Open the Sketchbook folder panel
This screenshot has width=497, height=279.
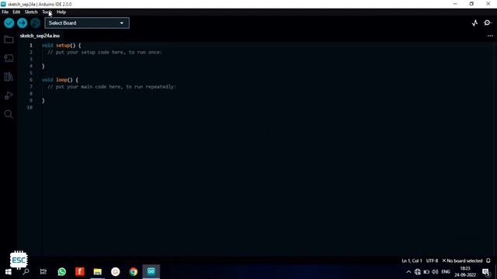[x=9, y=40]
